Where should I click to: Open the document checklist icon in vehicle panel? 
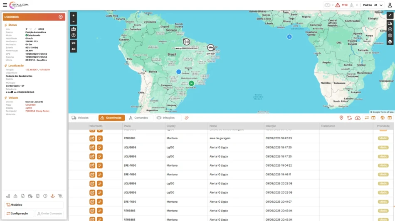(x=23, y=196)
